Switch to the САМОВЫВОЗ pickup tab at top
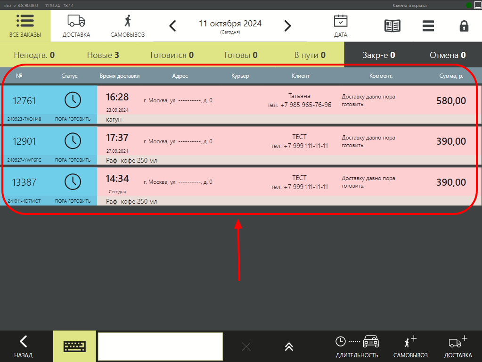The image size is (482, 362). [x=128, y=26]
